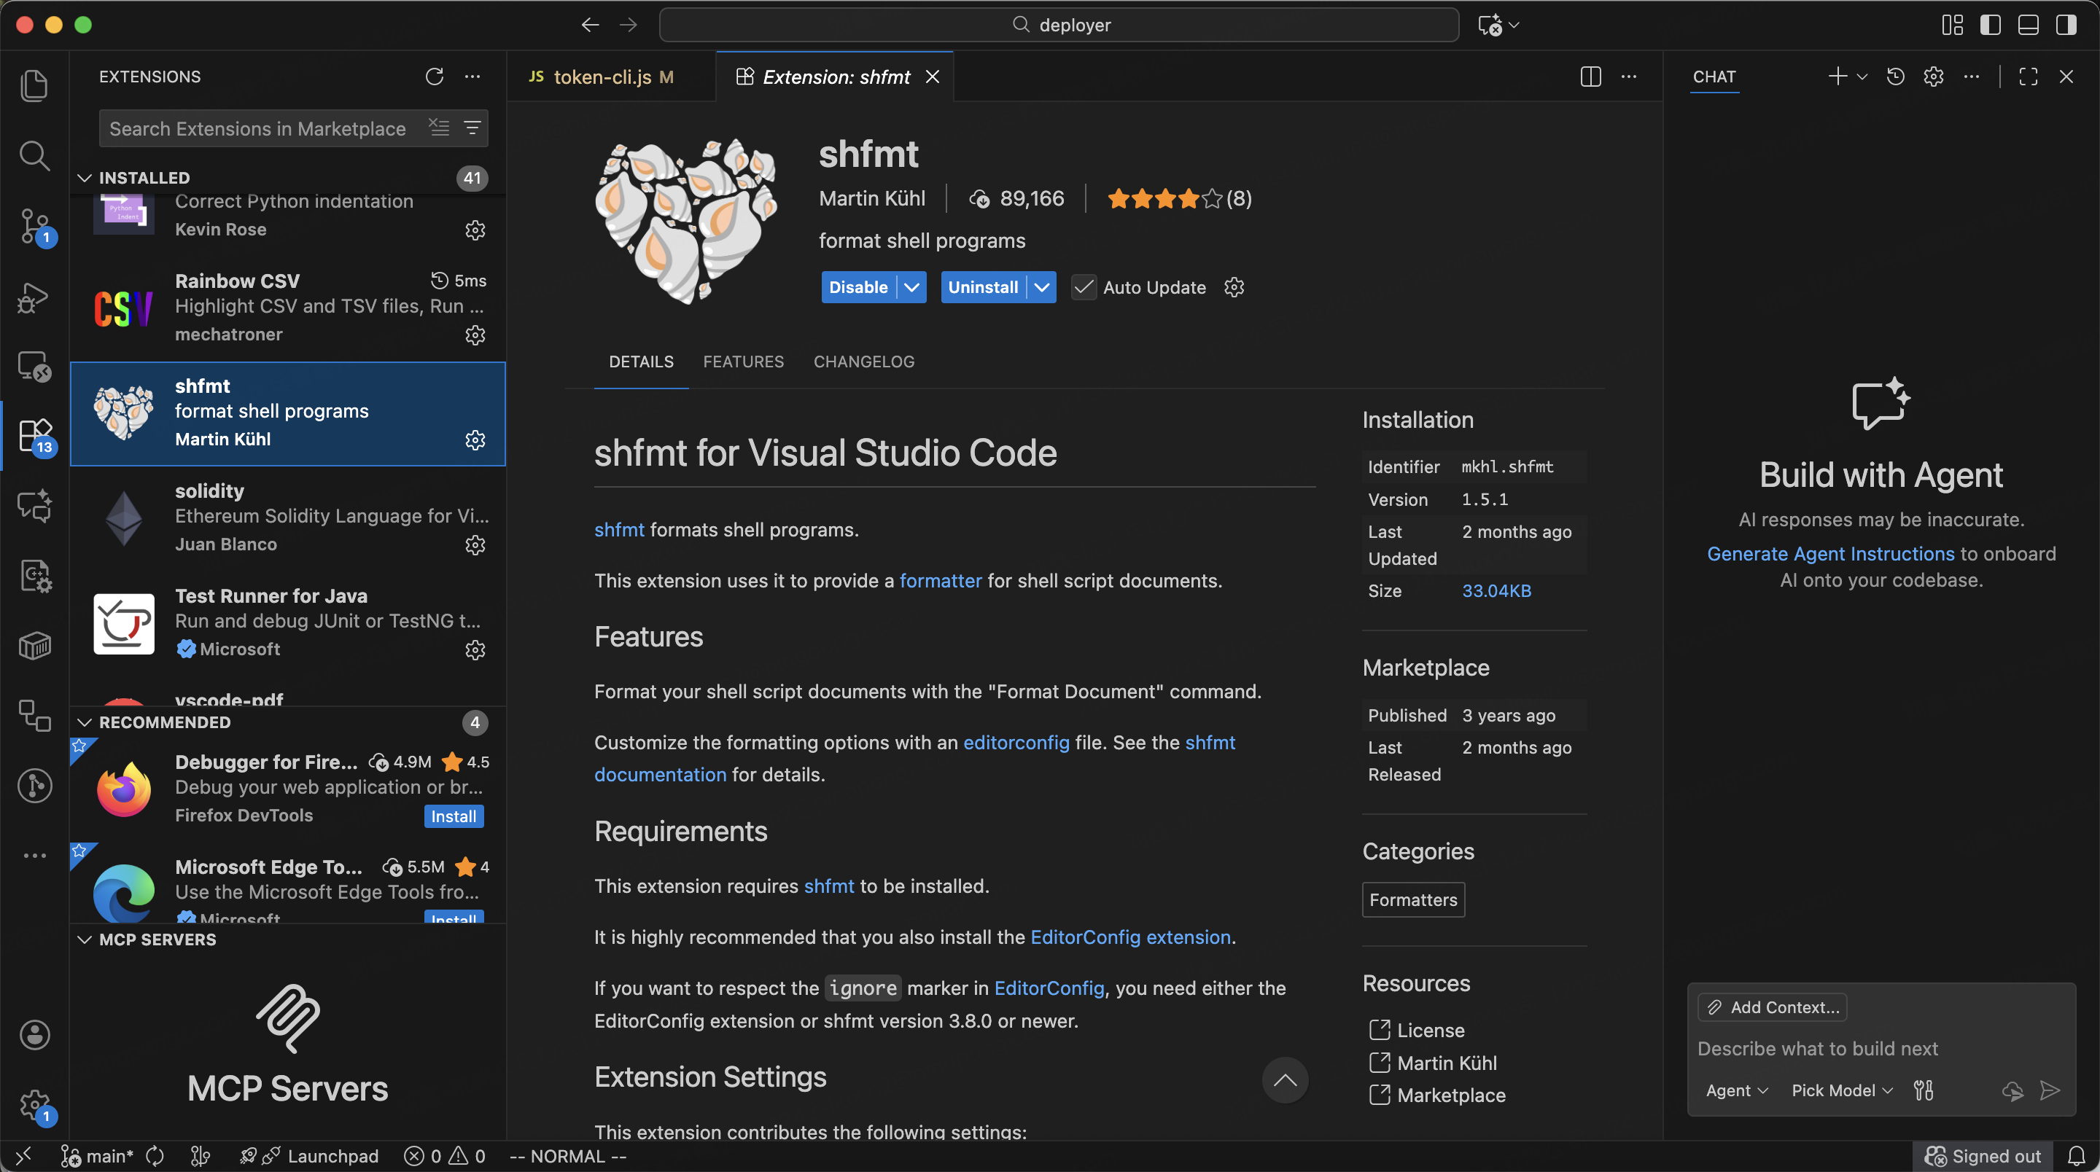Screen dimensions: 2100x1172
Task: Install Debugger for Firefox extension
Action: [x=454, y=816]
